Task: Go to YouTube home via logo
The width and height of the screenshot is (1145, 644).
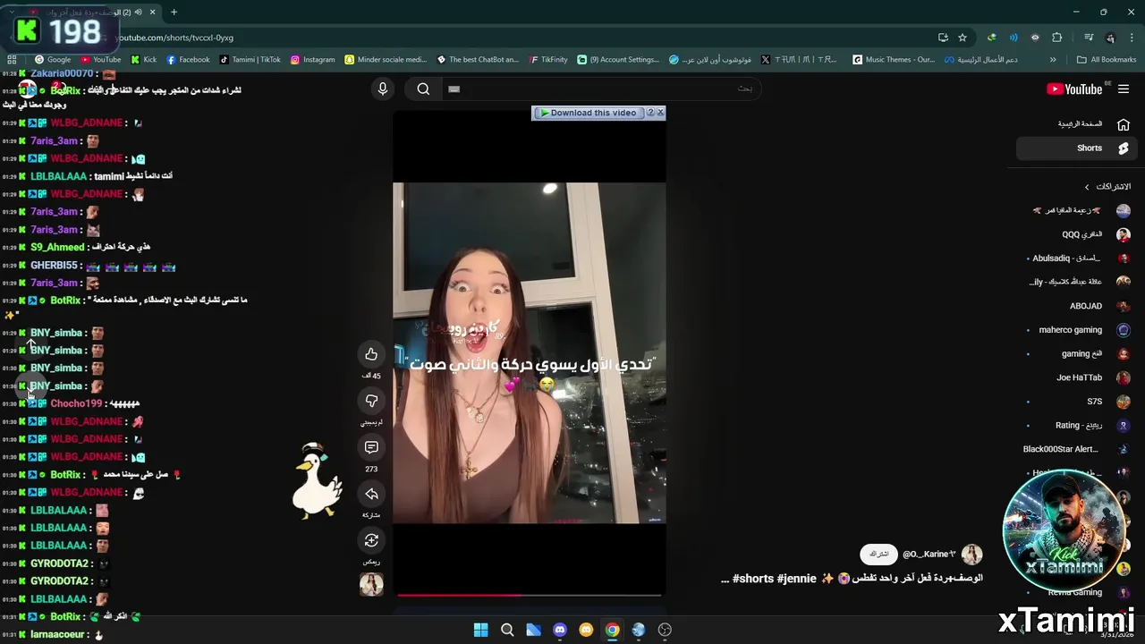Action: (x=1074, y=89)
